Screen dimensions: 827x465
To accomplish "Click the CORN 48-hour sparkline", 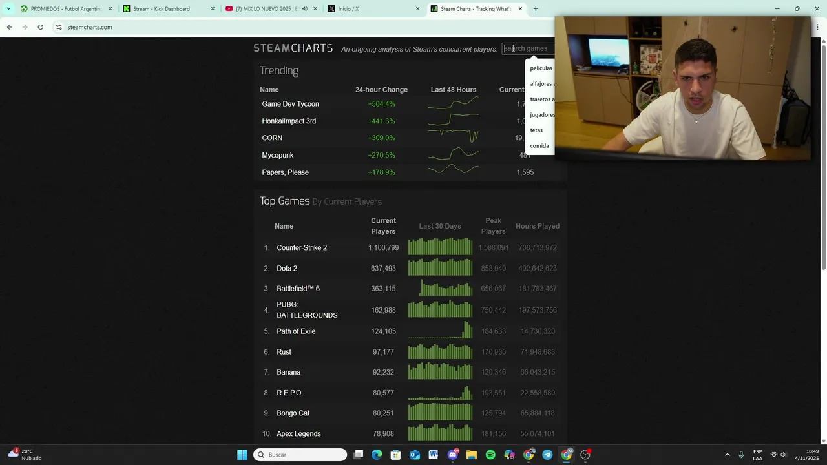I will pyautogui.click(x=453, y=137).
